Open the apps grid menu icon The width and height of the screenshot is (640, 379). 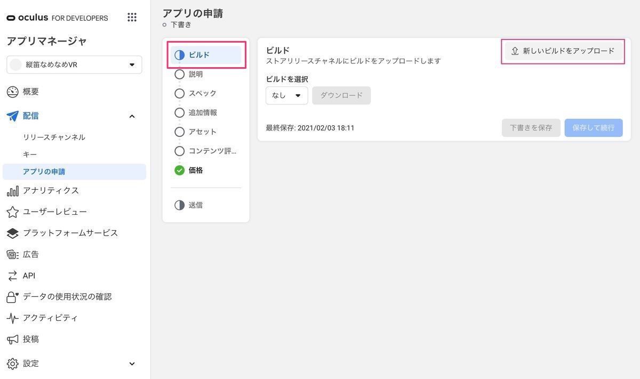tap(132, 18)
